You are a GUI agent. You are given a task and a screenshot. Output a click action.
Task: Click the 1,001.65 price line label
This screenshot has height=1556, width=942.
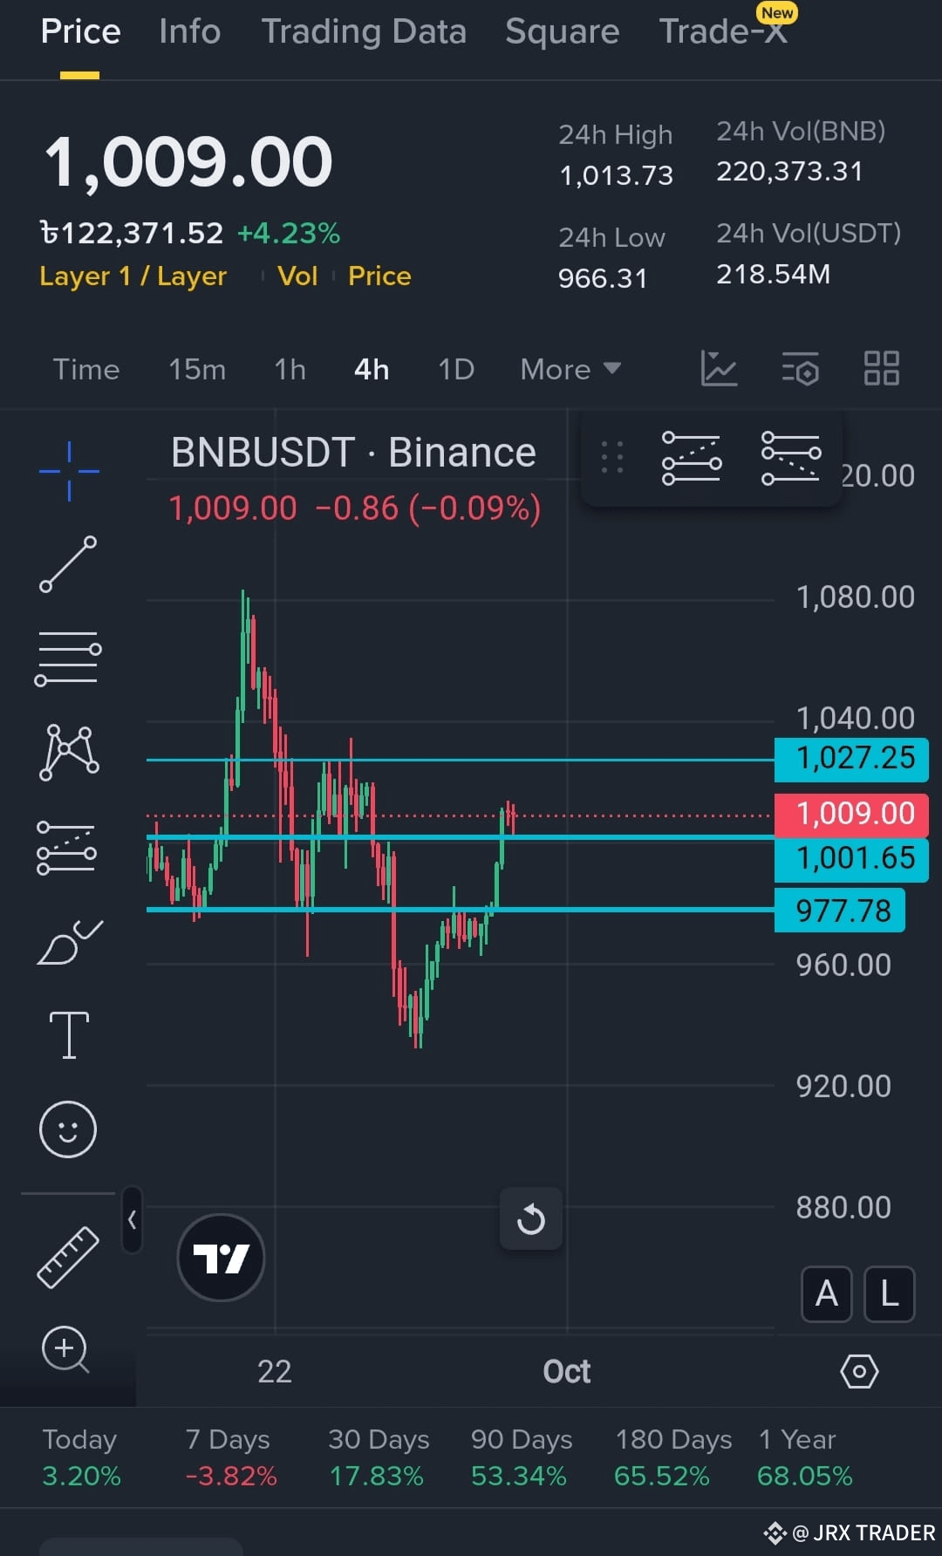click(x=851, y=858)
